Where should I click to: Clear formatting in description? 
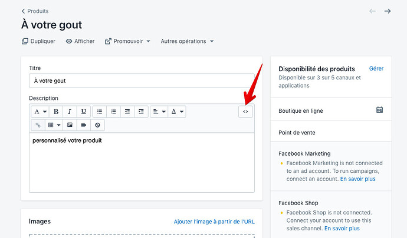pyautogui.click(x=97, y=125)
